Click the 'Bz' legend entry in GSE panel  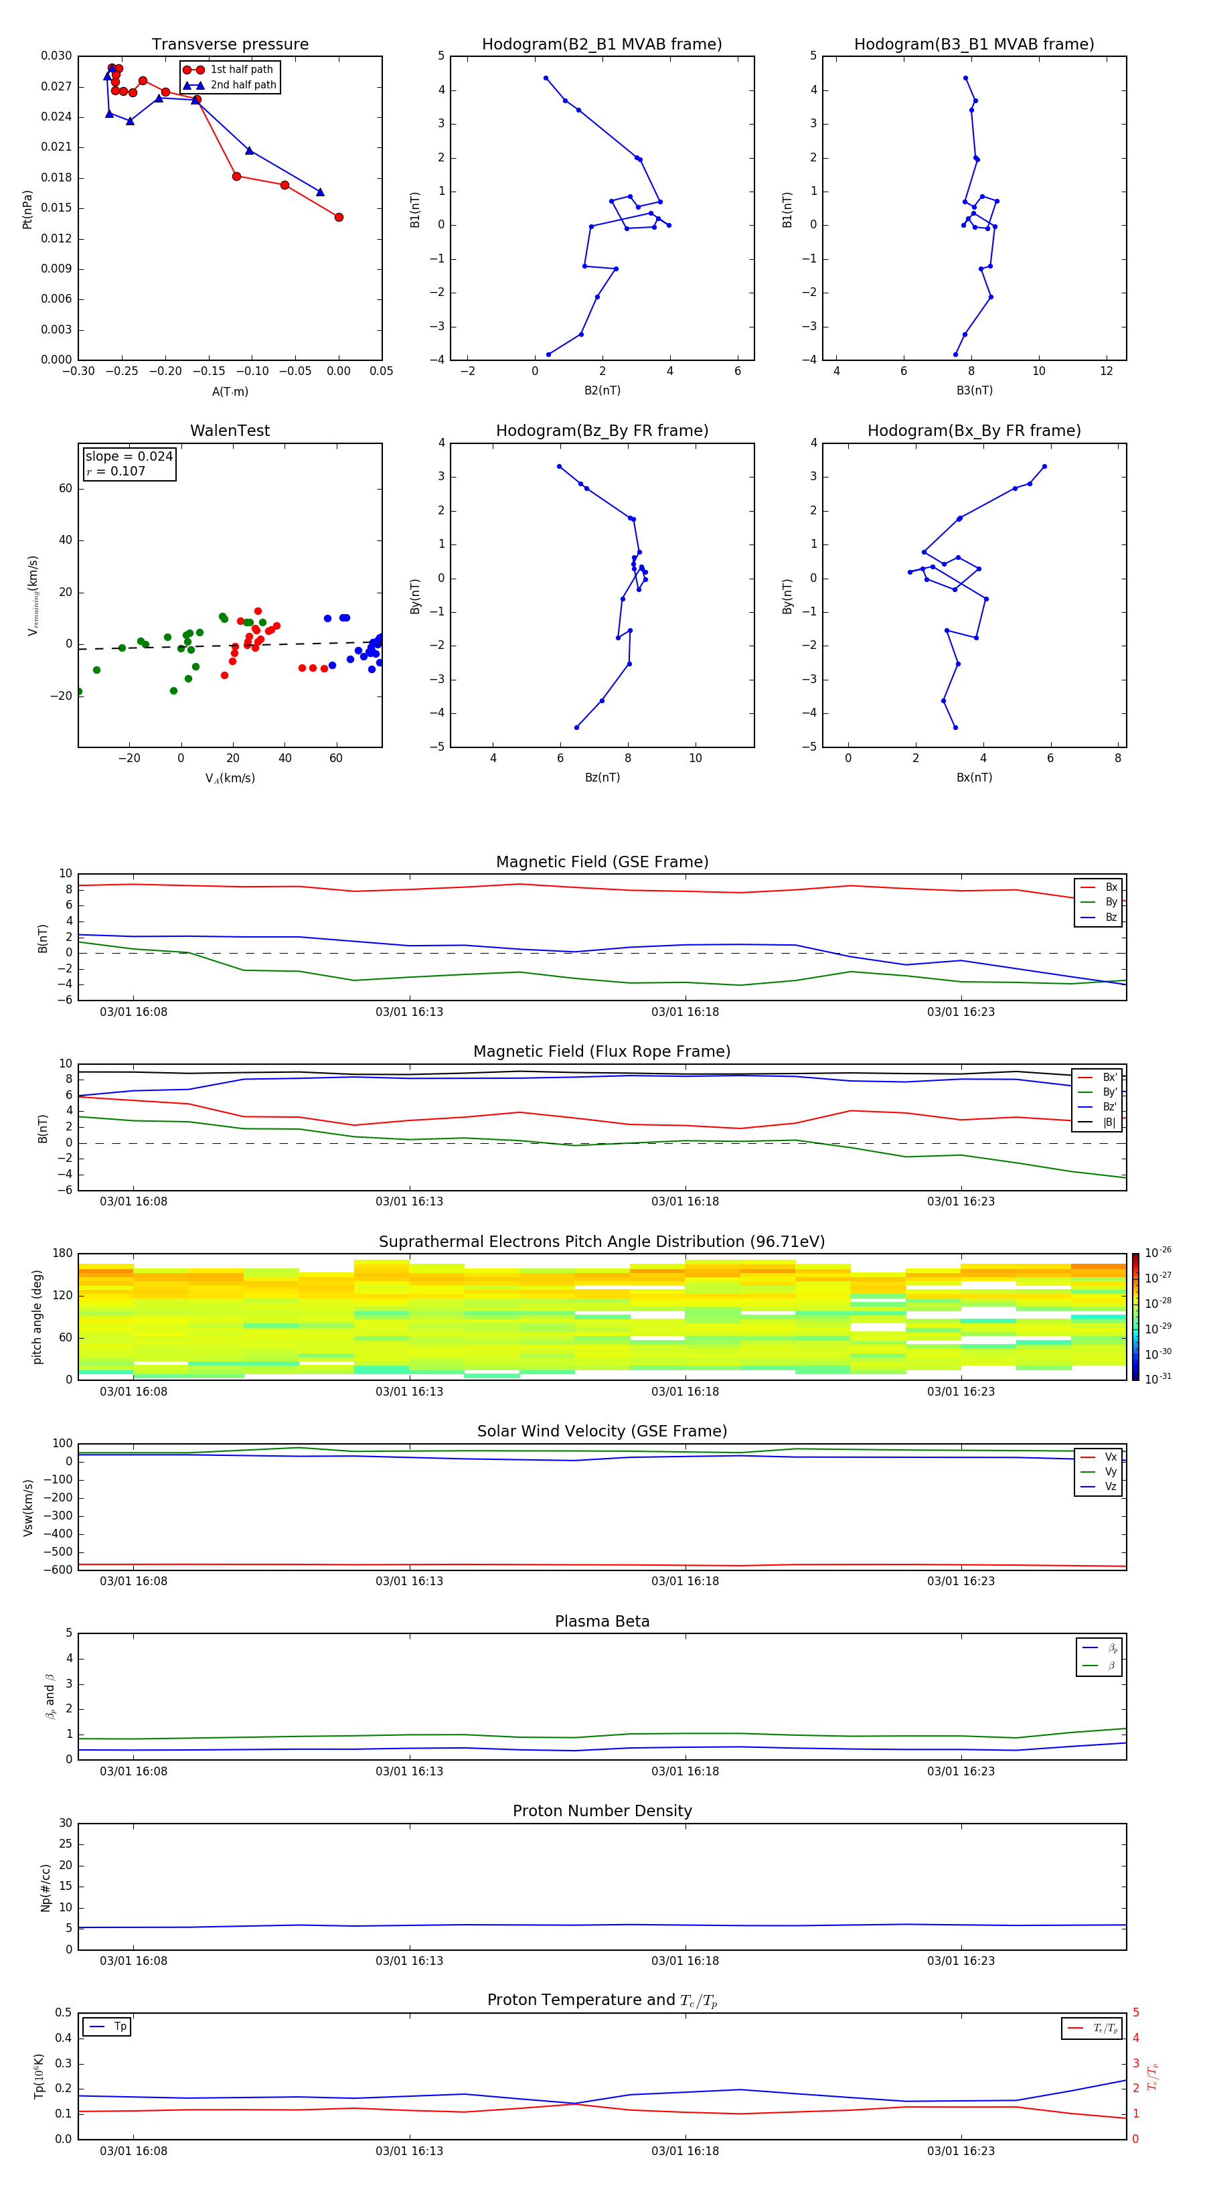[1099, 917]
